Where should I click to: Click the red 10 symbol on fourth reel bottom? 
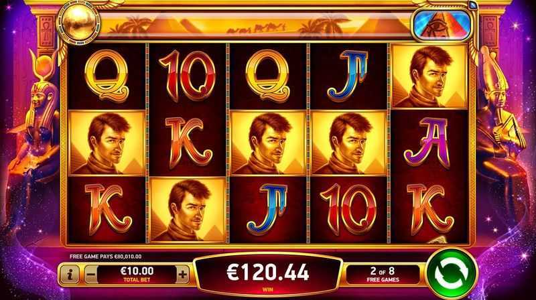(348, 210)
